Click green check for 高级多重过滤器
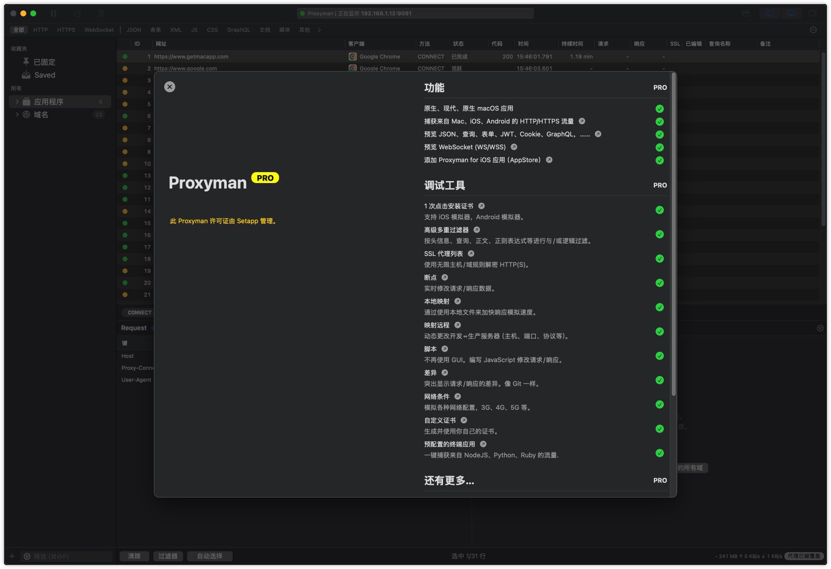This screenshot has width=831, height=569. [x=659, y=234]
